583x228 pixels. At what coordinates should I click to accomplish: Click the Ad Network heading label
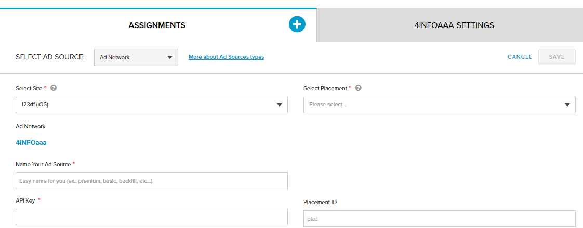point(31,126)
